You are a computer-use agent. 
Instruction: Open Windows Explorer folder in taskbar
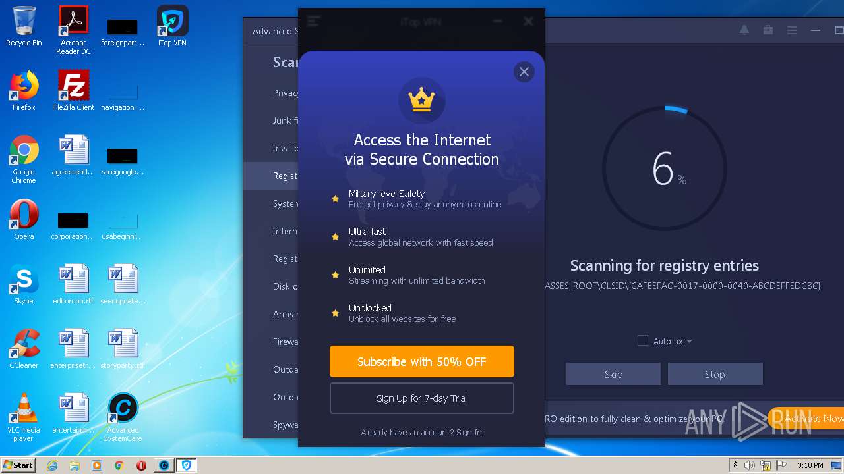tap(75, 465)
